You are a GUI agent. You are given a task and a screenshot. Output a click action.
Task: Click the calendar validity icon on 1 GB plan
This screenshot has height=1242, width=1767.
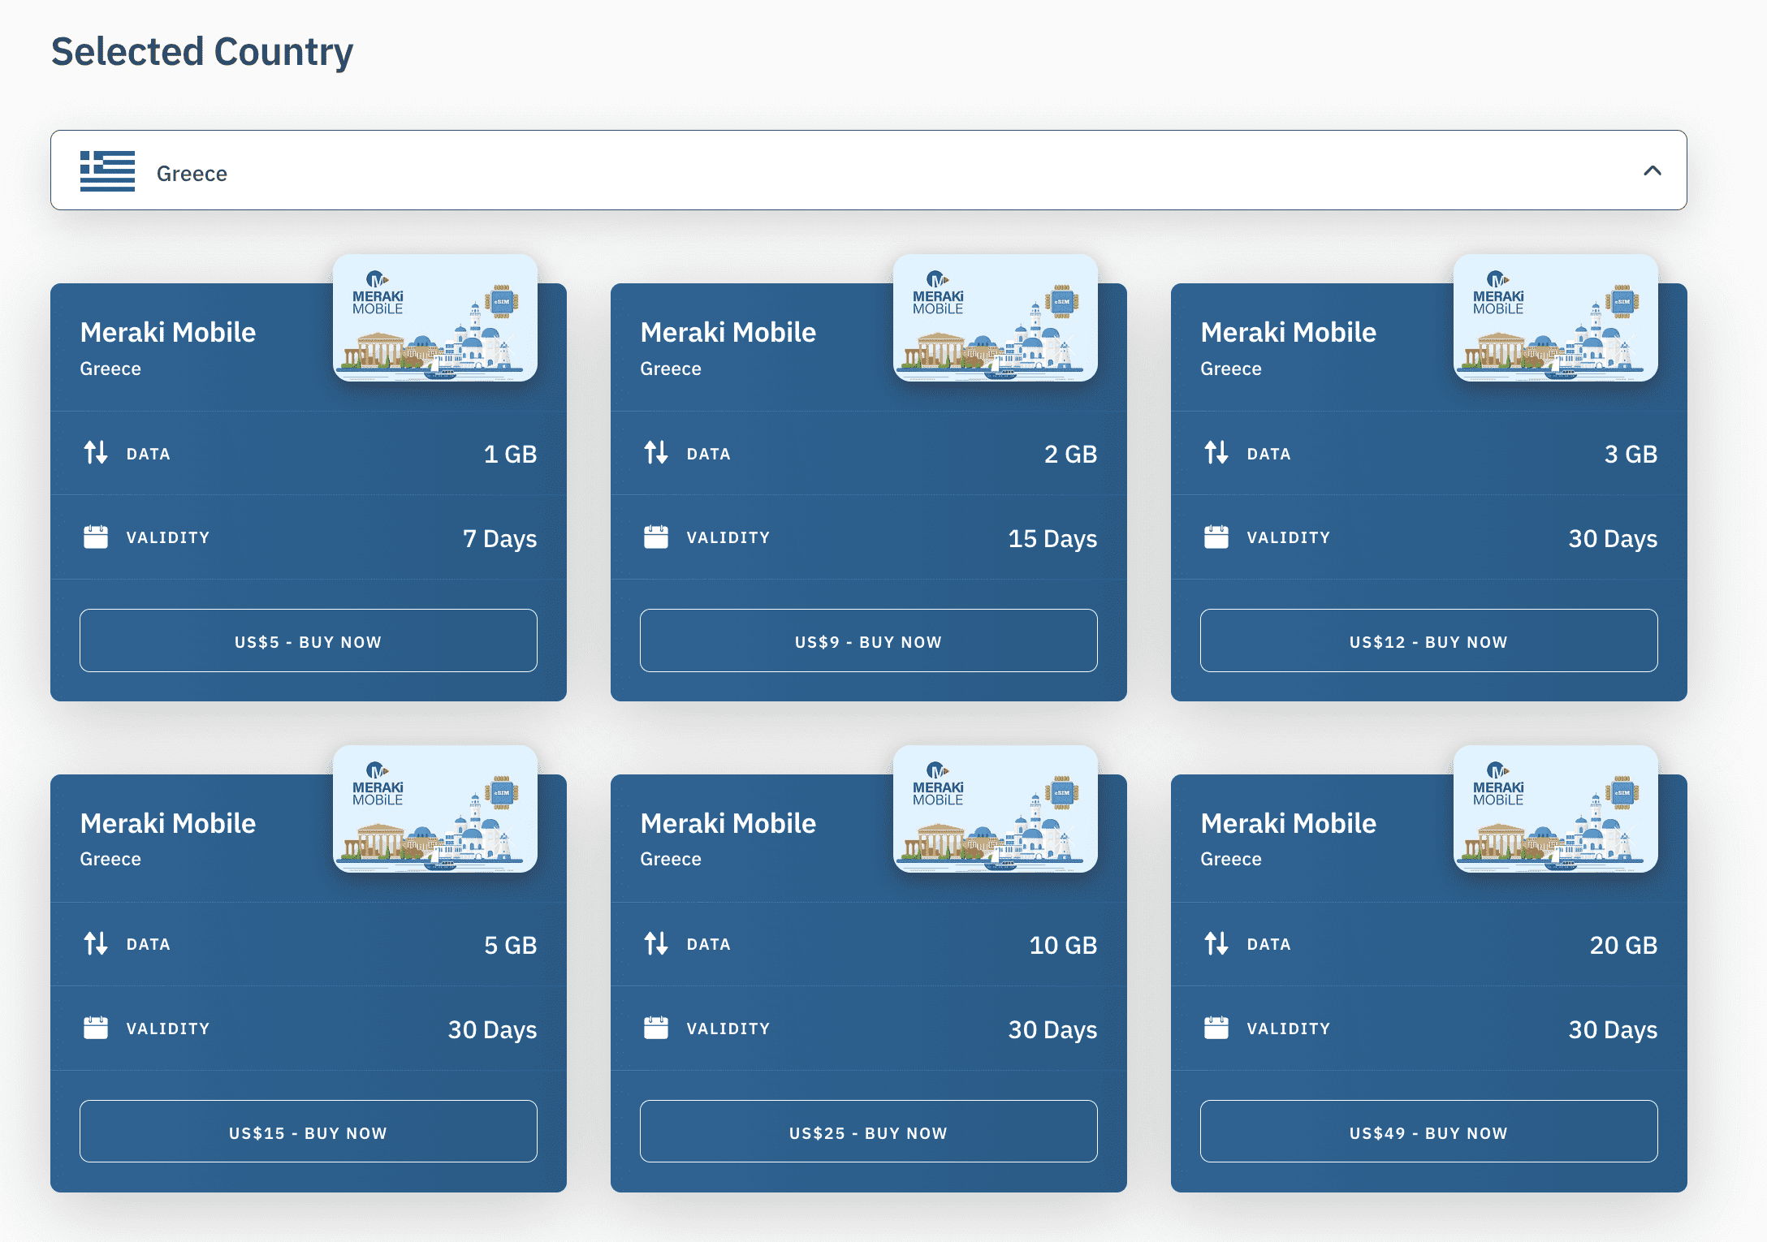pos(96,536)
